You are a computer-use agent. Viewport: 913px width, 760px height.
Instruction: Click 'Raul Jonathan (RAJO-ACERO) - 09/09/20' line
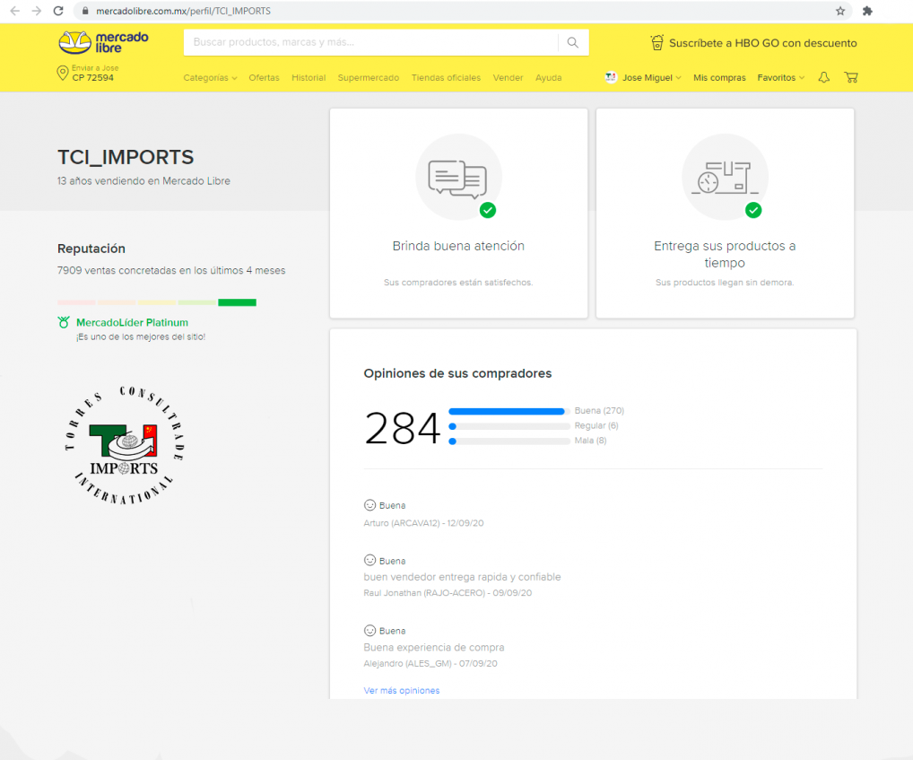coord(448,593)
